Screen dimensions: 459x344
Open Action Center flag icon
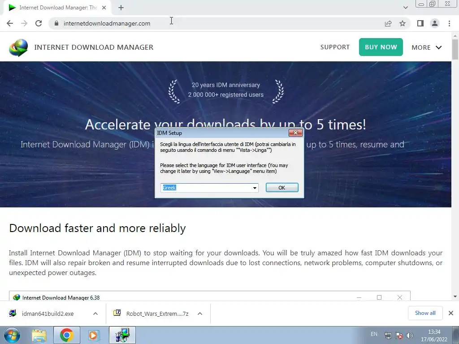pyautogui.click(x=398, y=335)
